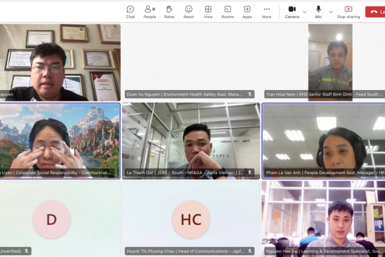Change the meeting View layout
The height and width of the screenshot is (257, 385).
click(208, 12)
